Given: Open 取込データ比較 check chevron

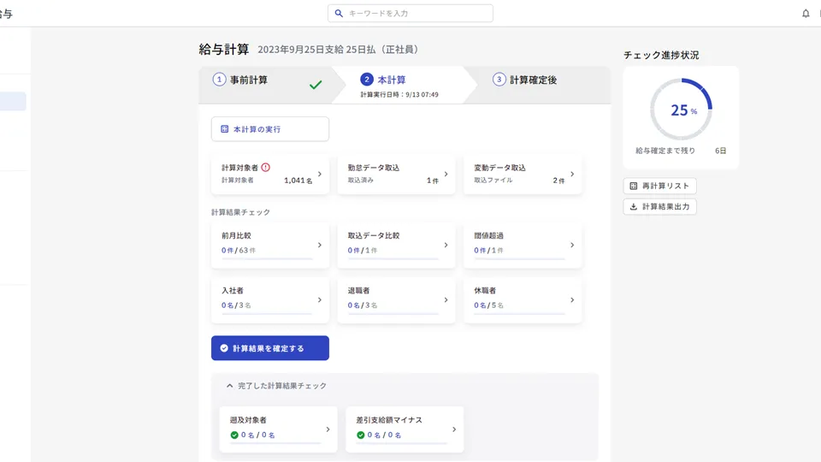Looking at the screenshot, I should [x=446, y=245].
